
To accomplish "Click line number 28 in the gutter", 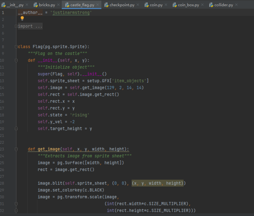I will 3,183.
